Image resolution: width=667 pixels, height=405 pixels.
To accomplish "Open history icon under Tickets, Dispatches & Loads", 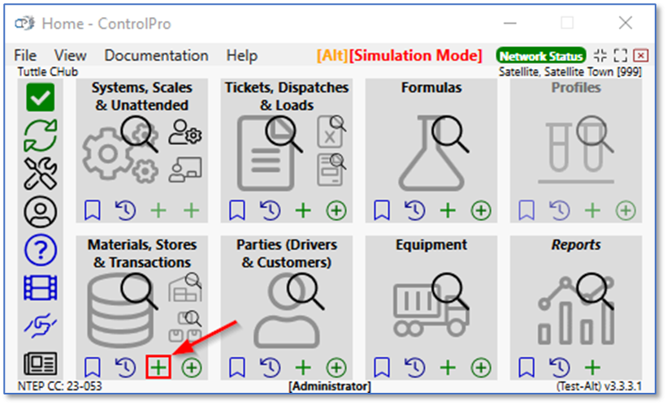I will pos(270,211).
